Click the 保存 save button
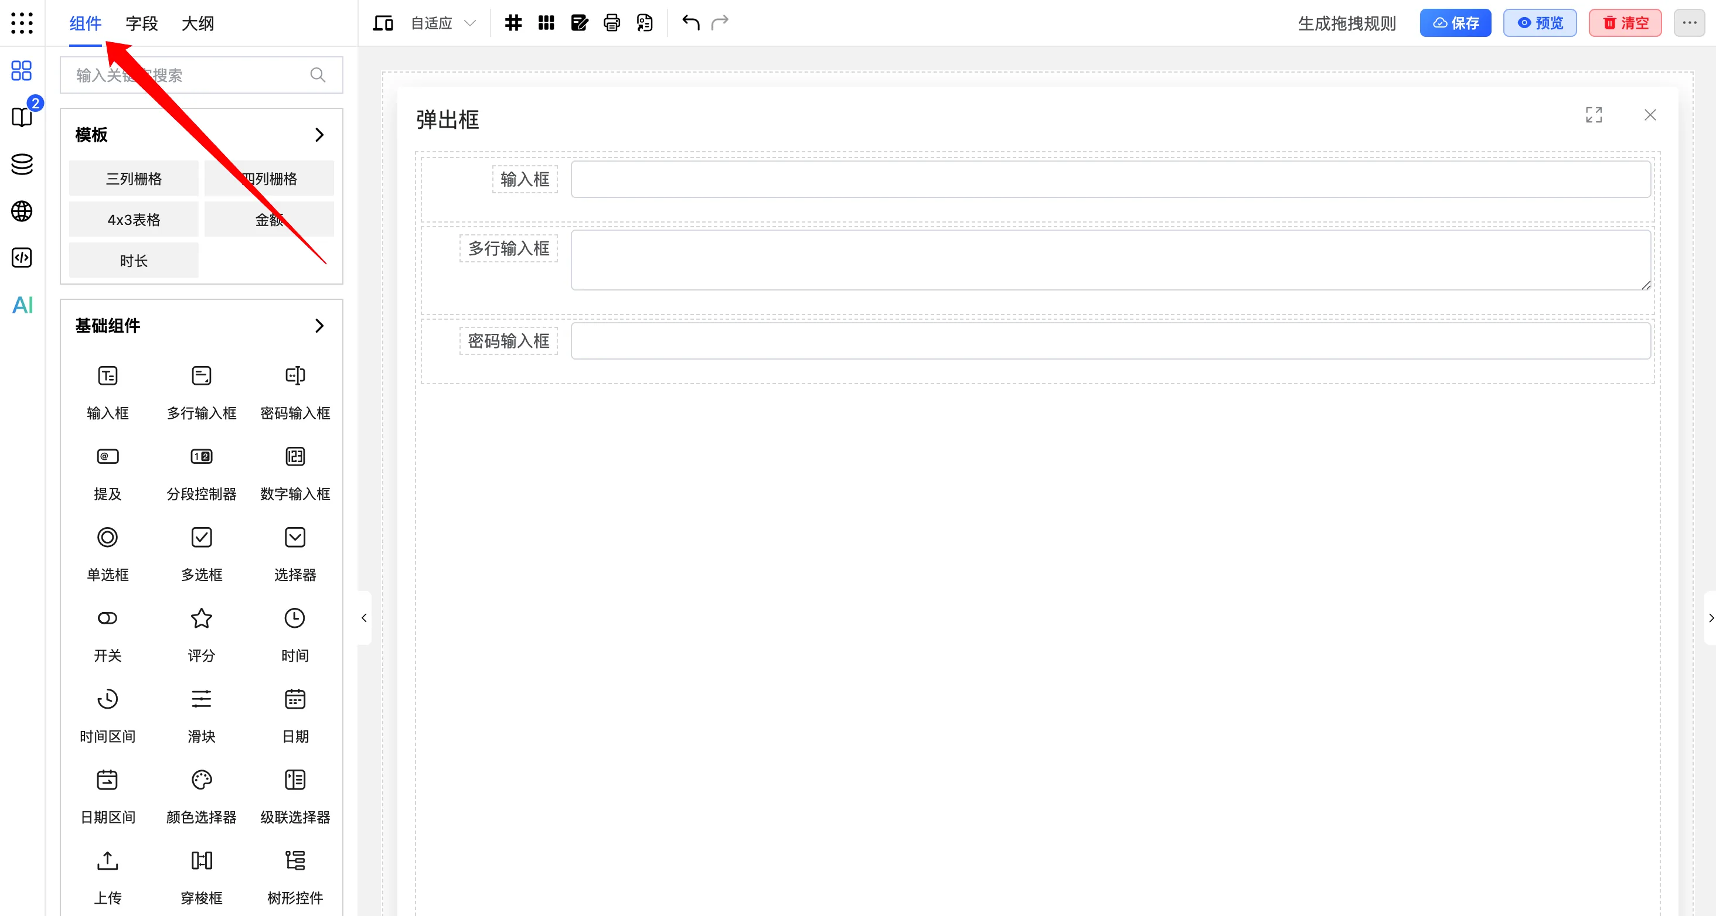 click(1456, 22)
